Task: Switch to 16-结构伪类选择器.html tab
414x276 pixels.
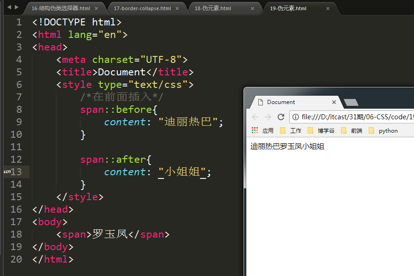Action: 61,8
